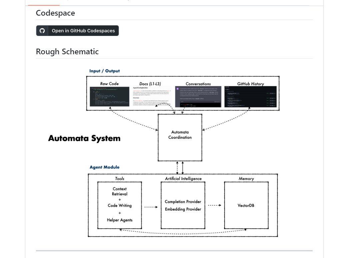Image resolution: width=361 pixels, height=258 pixels.
Task: Click the Helper Agents text
Action: 119,220
